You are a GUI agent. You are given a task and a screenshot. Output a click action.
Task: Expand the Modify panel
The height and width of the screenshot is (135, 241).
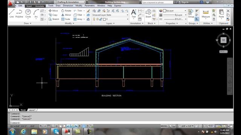(x=69, y=23)
